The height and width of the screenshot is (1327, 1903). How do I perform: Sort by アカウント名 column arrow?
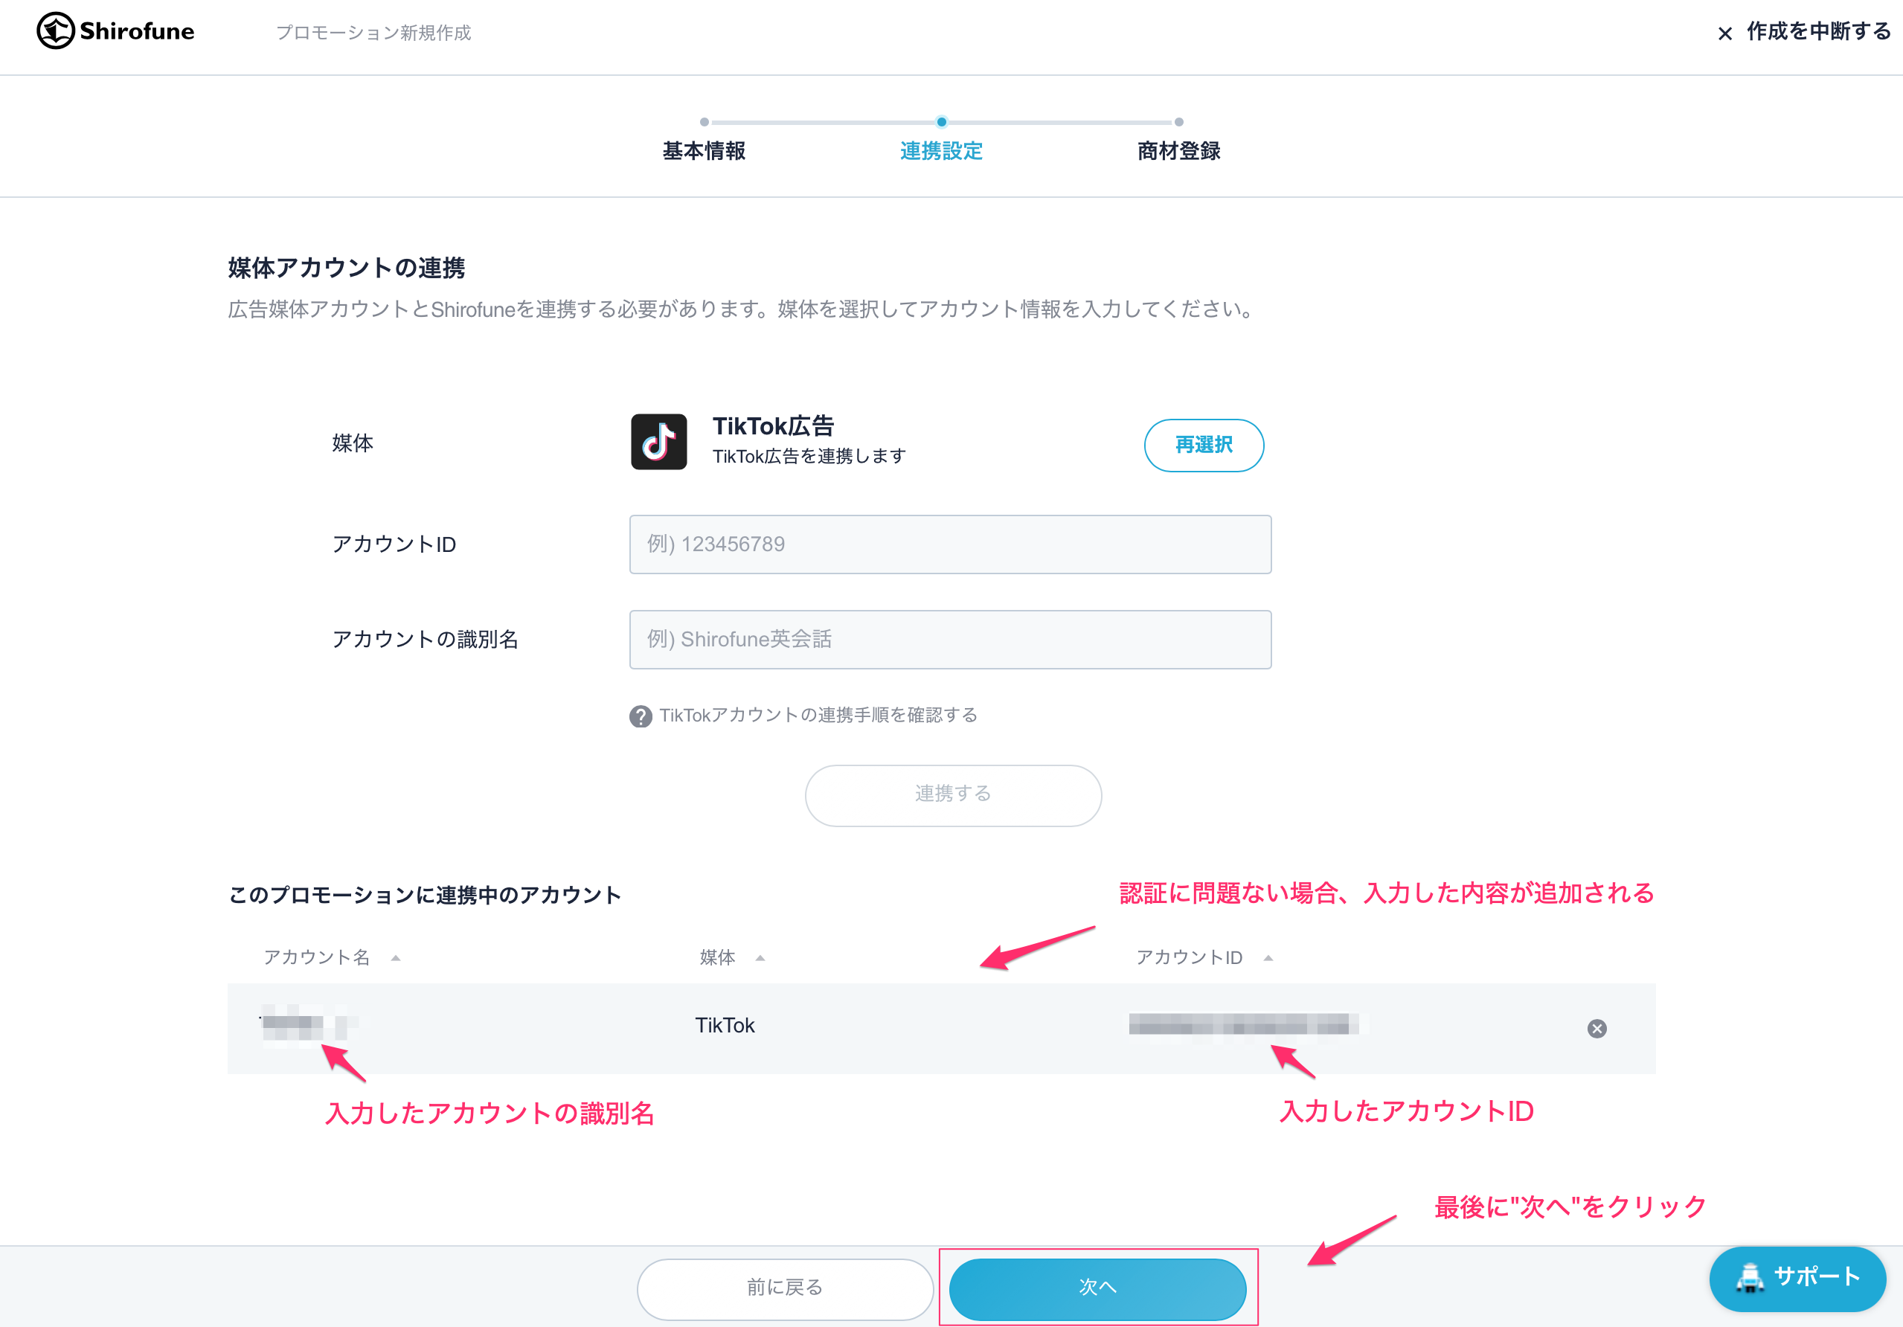397,958
